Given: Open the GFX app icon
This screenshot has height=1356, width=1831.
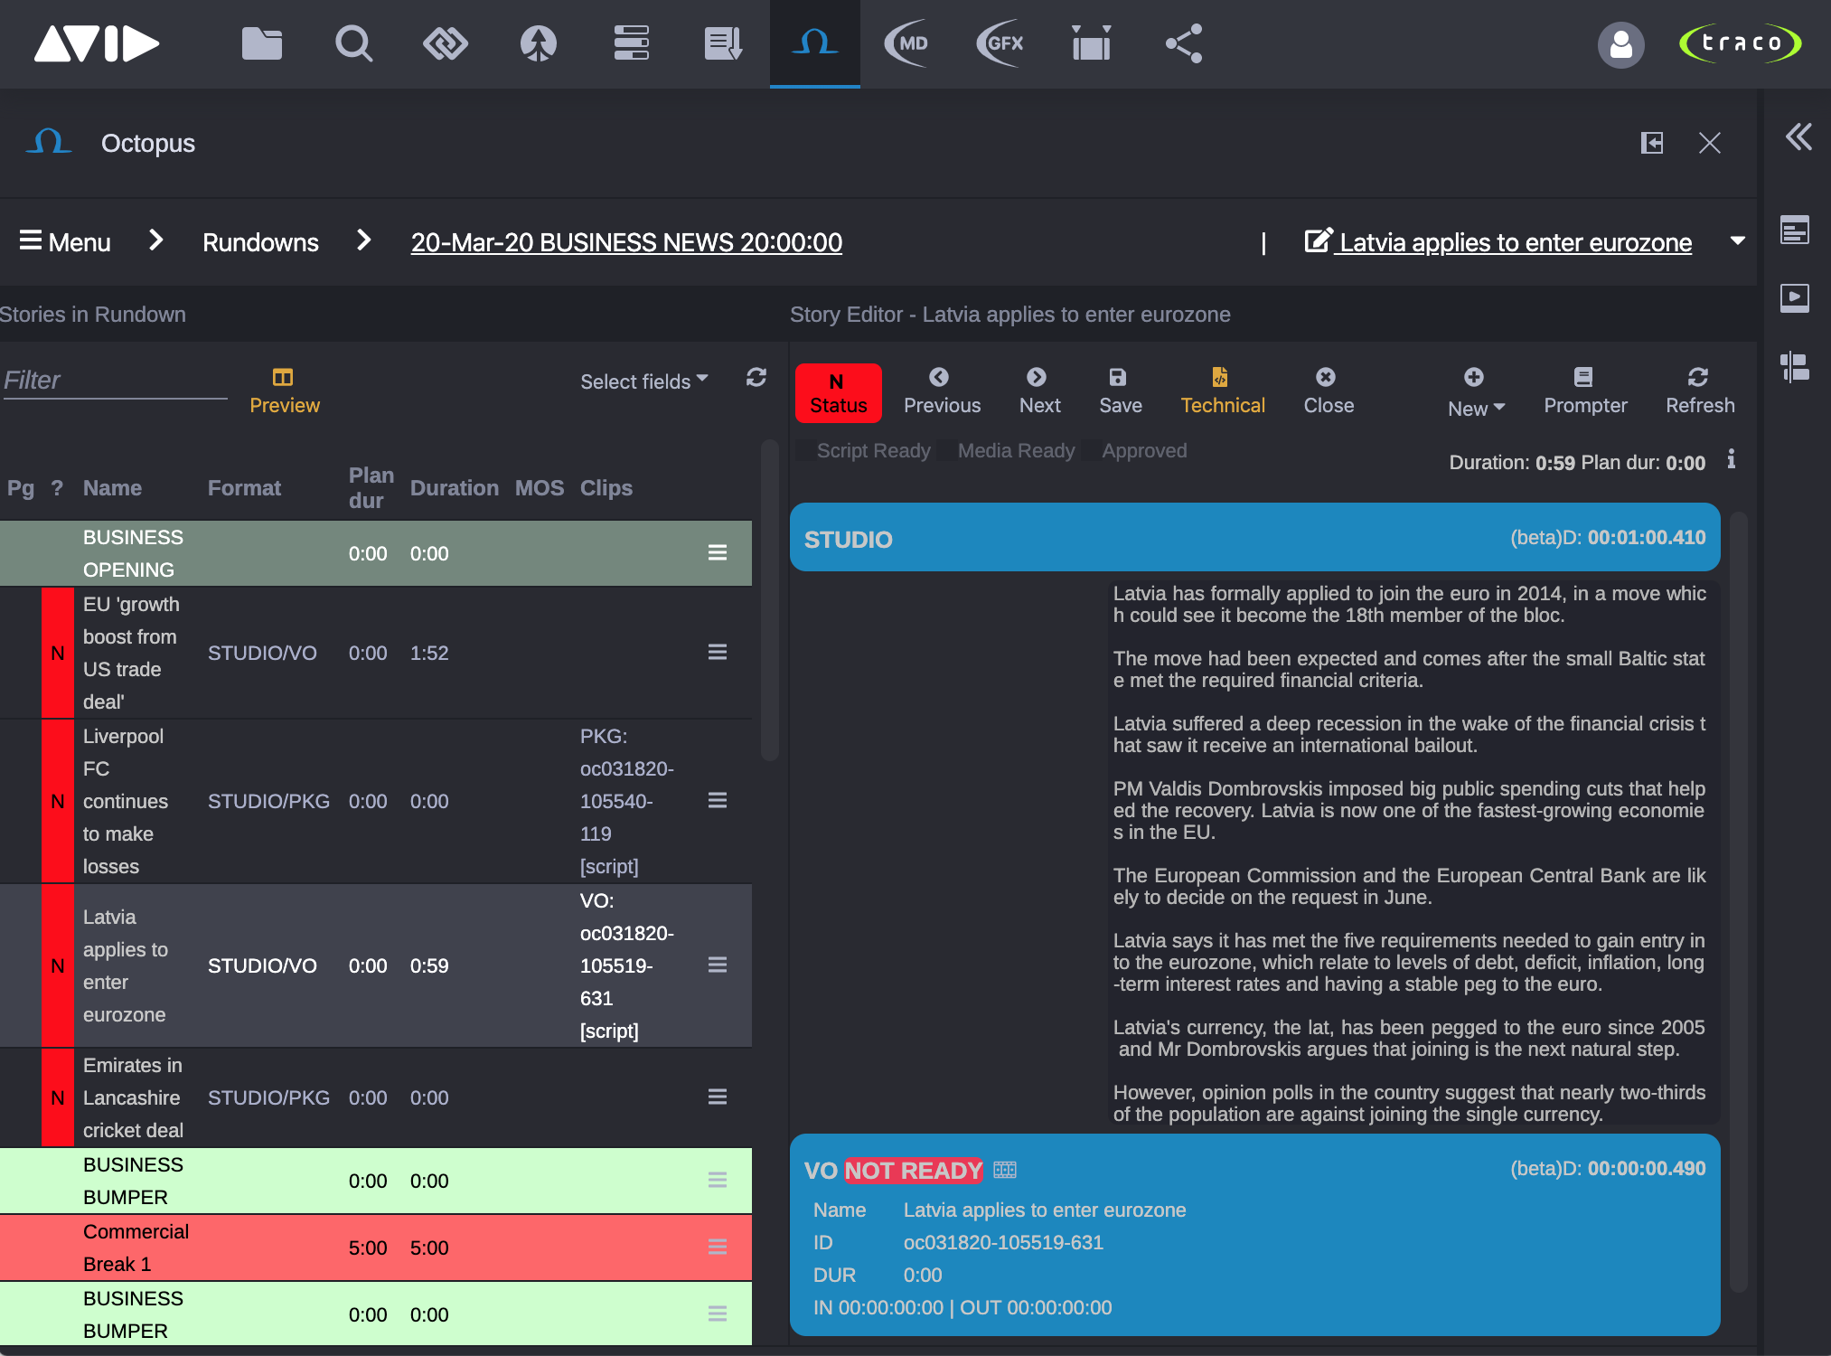Looking at the screenshot, I should click(1000, 43).
